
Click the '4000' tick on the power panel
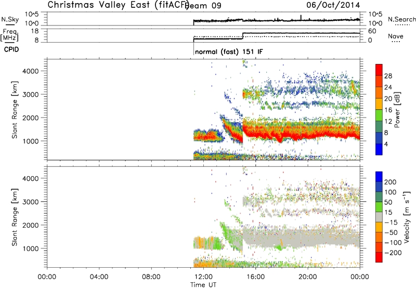[30, 71]
